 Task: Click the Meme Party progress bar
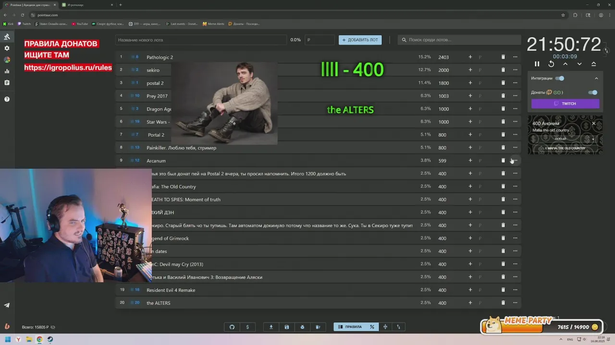click(x=542, y=327)
